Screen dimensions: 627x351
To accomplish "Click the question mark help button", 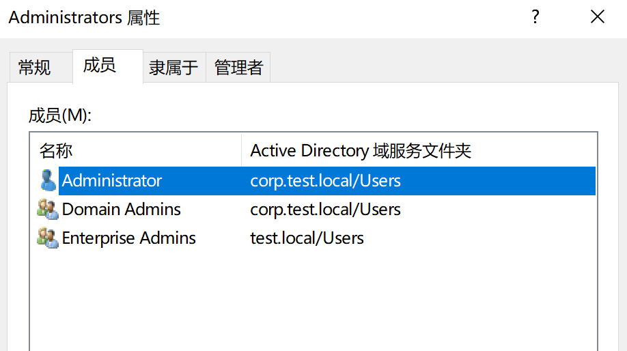I will (x=536, y=17).
